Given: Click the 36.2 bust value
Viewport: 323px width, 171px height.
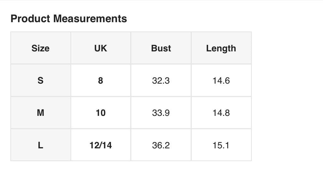Looking at the screenshot, I should tap(161, 145).
